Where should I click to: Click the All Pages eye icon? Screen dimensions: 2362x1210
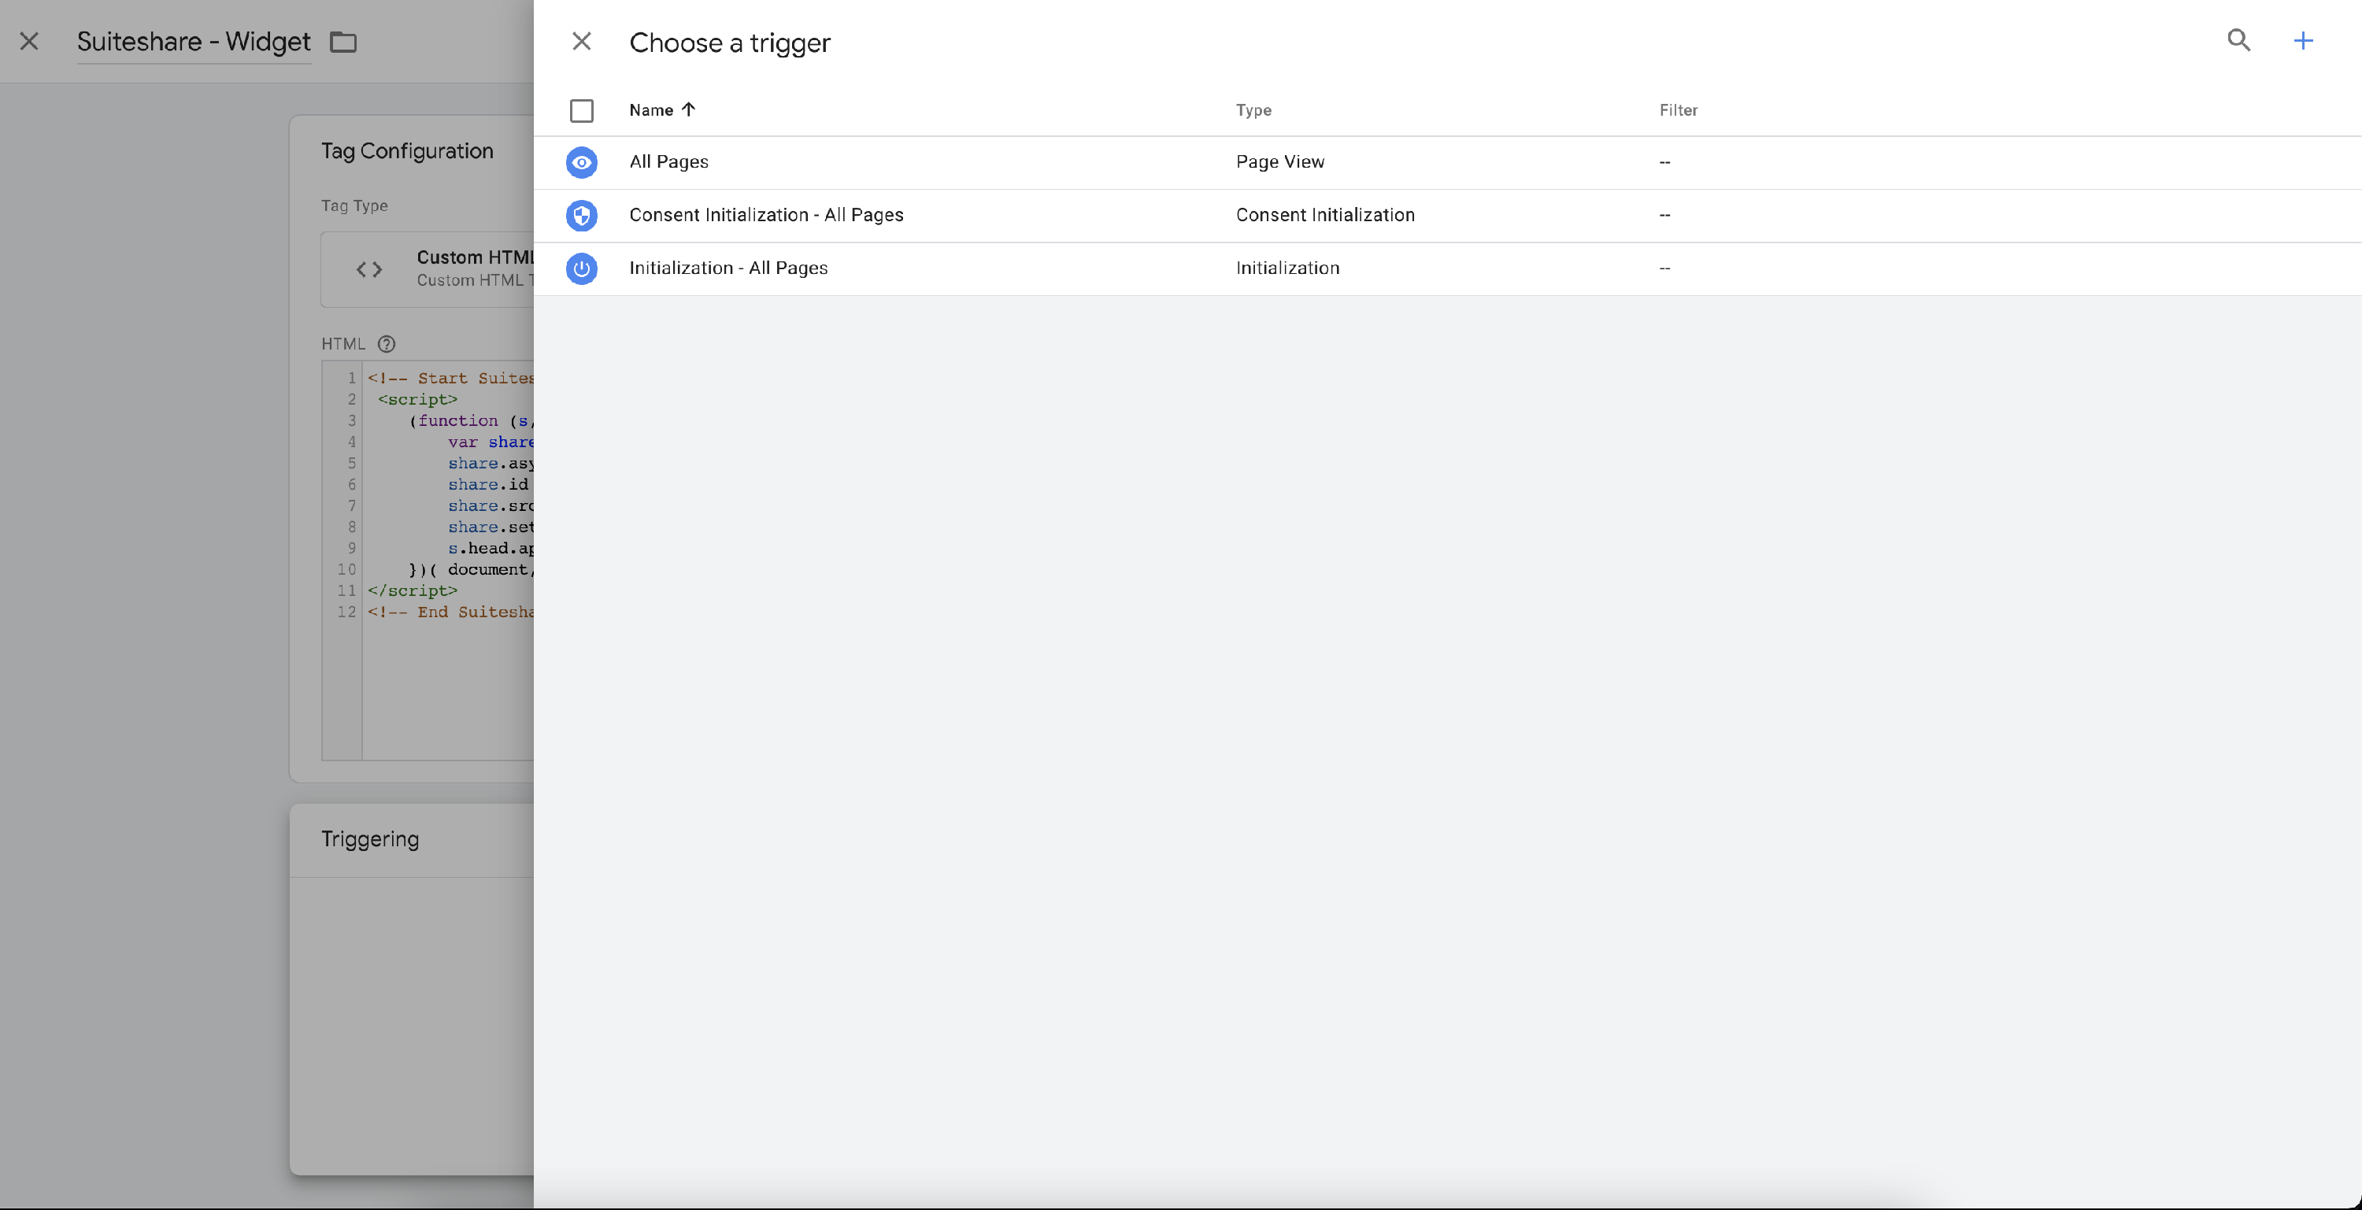coord(581,162)
